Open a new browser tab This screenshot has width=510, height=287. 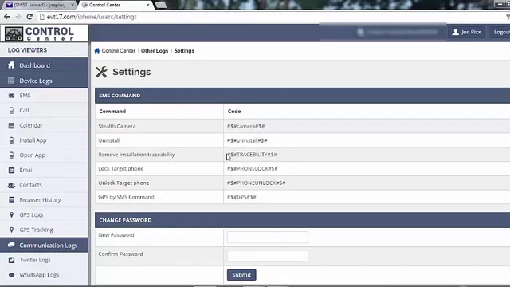click(x=161, y=5)
